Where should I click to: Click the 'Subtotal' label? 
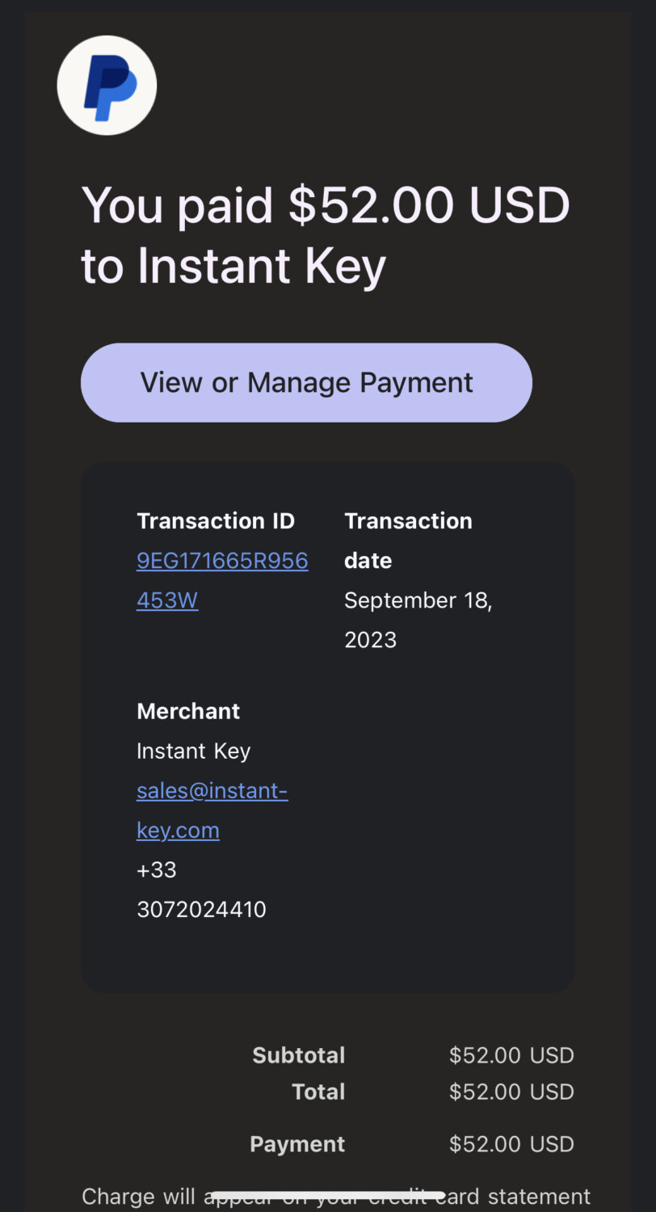(298, 1055)
